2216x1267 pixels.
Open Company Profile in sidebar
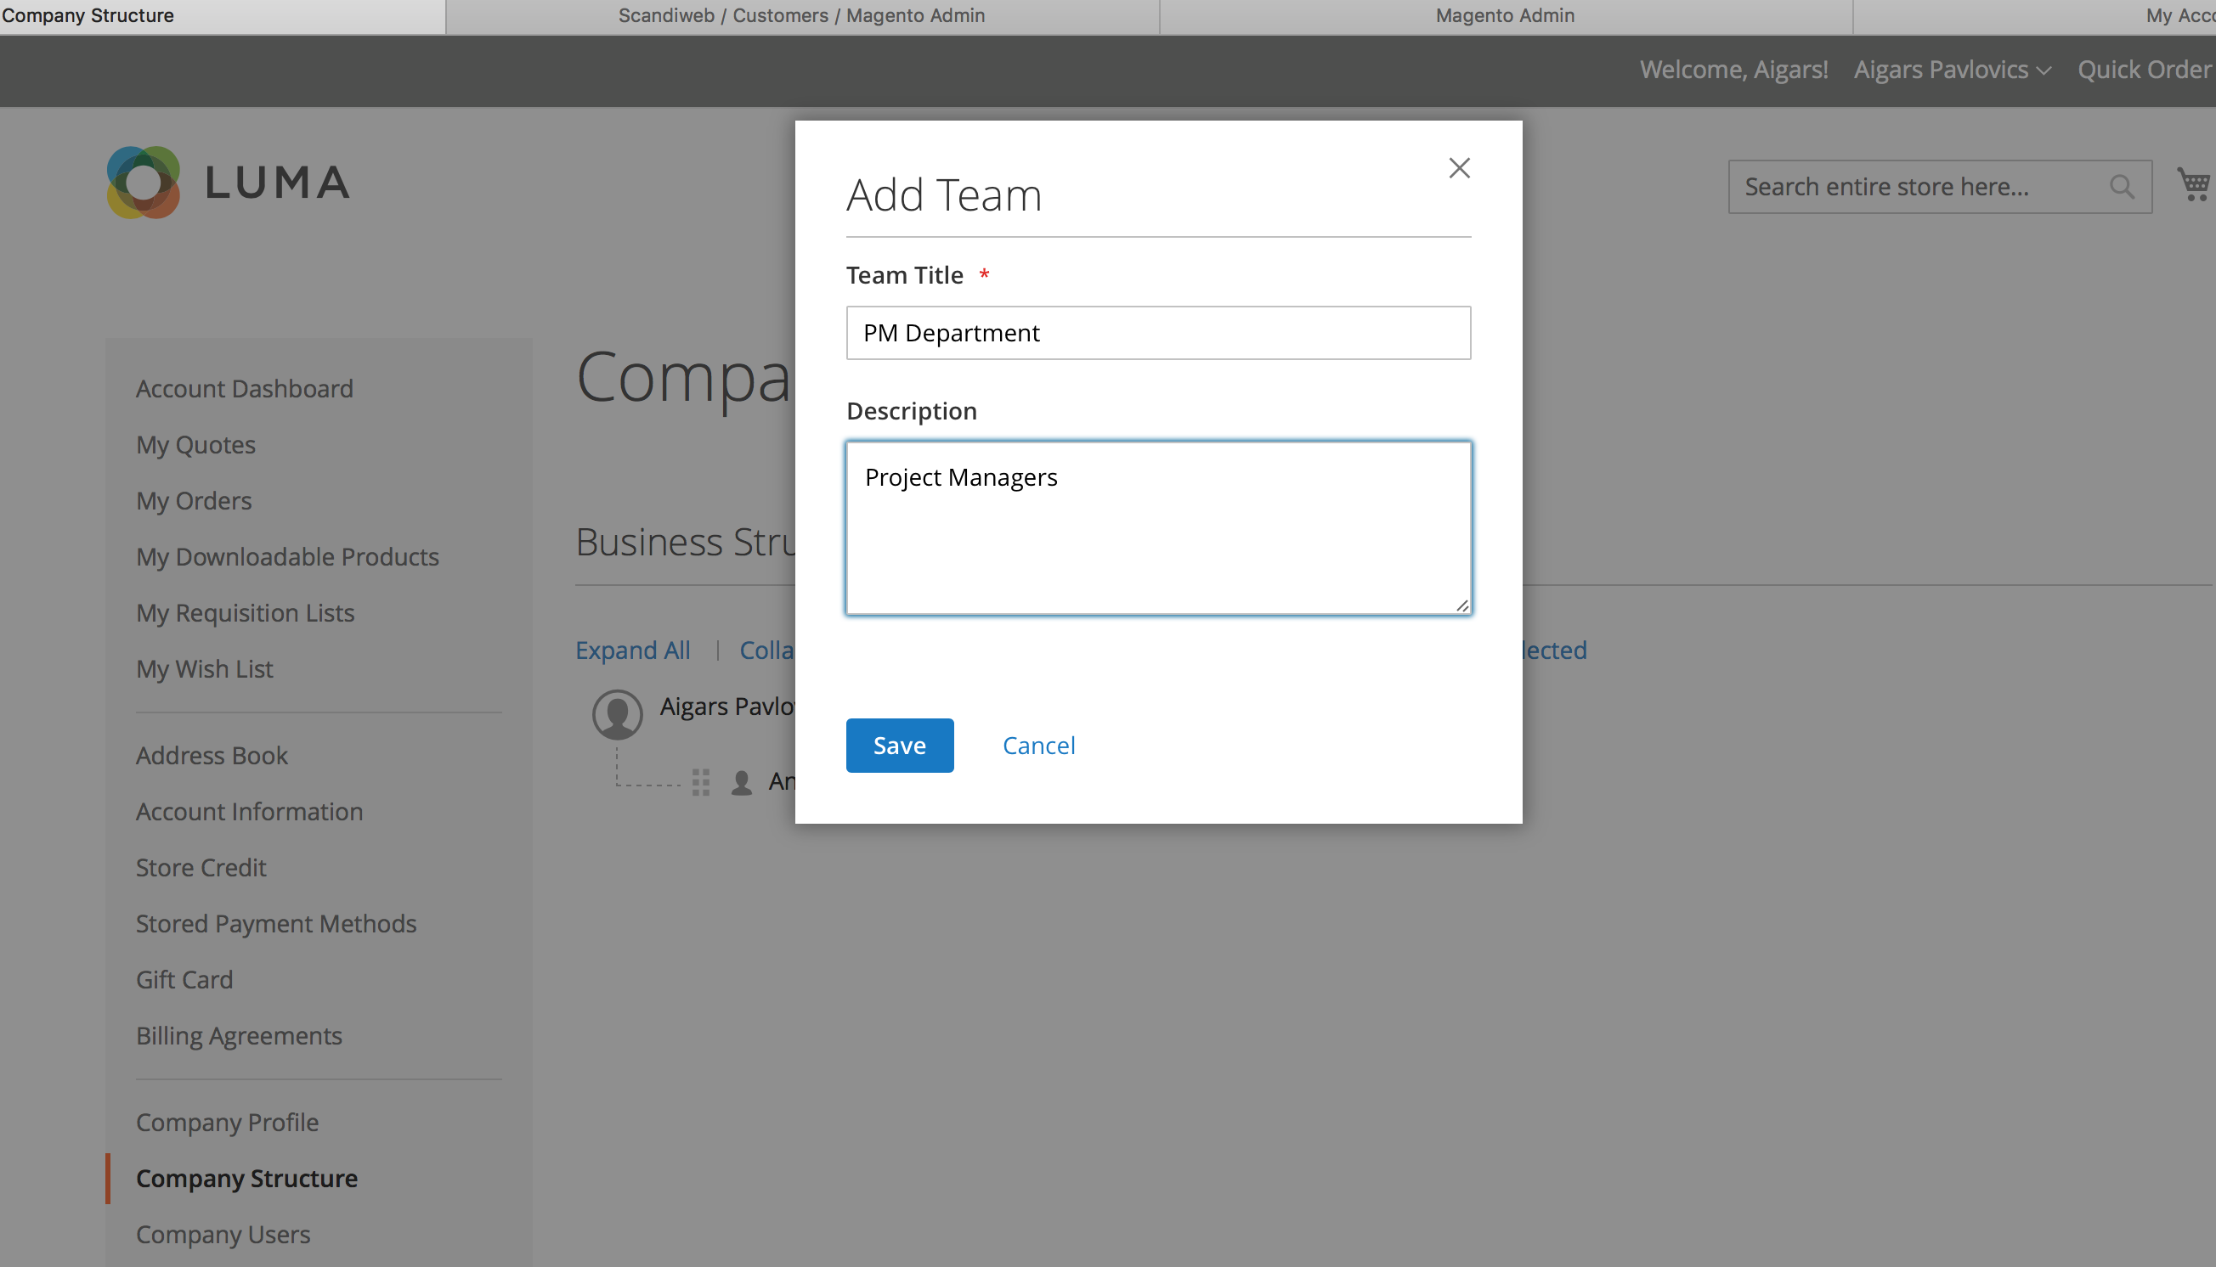[227, 1122]
